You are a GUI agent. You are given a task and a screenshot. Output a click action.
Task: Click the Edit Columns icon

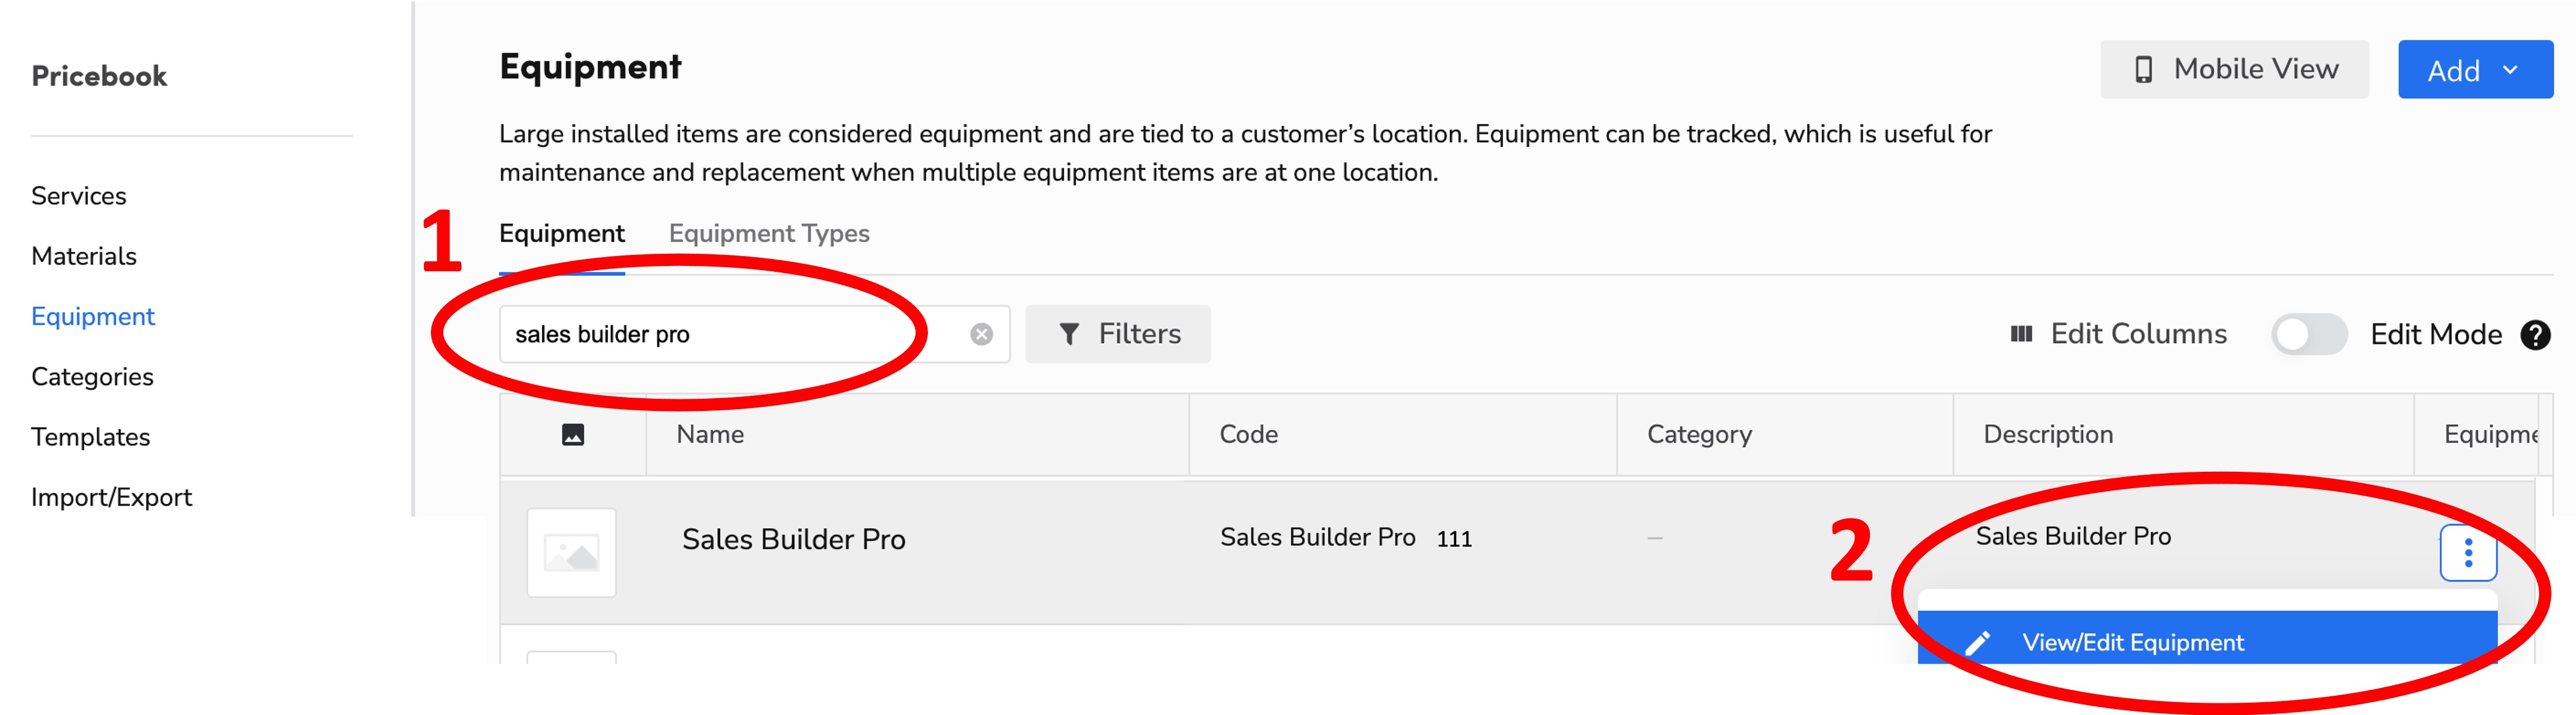(2021, 334)
